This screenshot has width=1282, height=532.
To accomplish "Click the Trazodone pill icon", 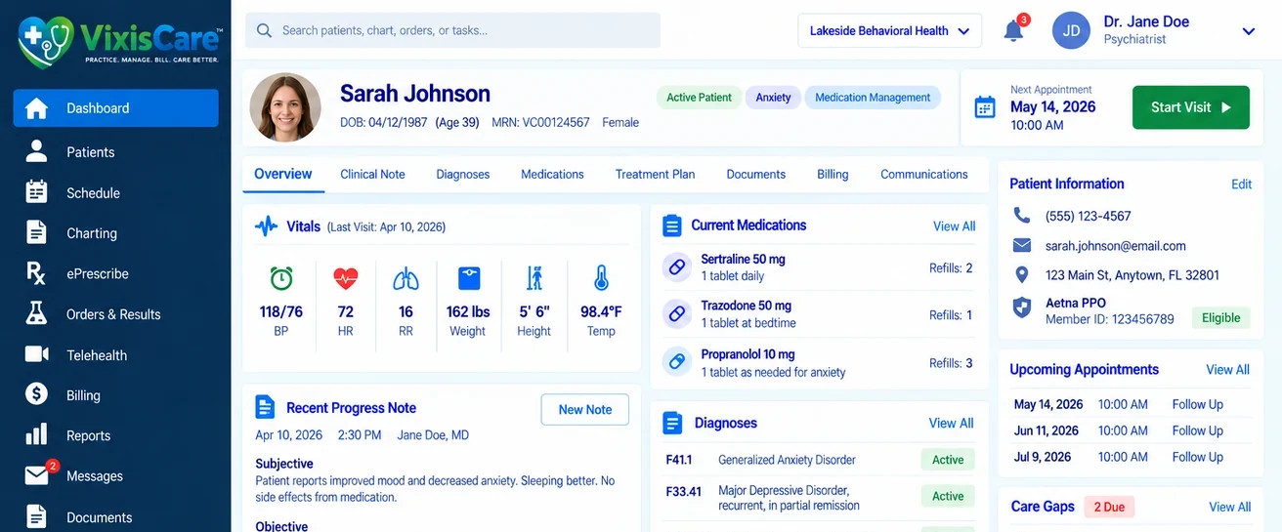I will point(676,313).
